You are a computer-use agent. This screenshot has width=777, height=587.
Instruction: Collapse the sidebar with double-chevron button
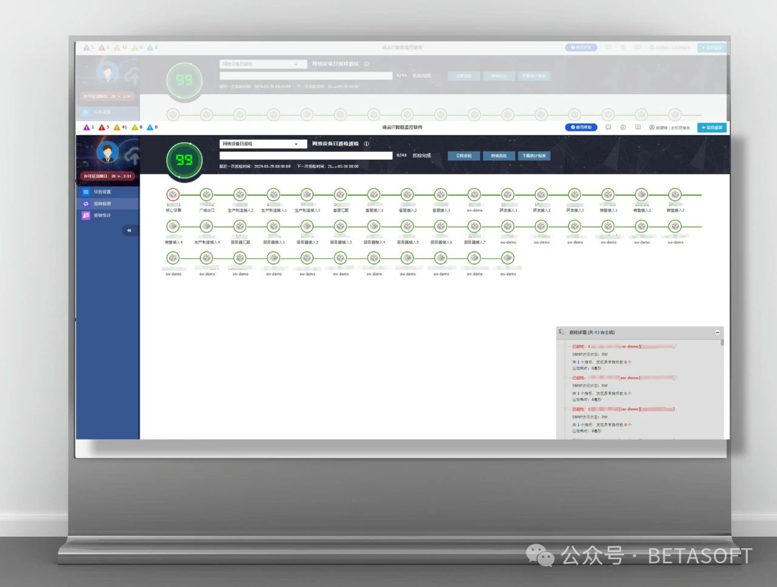(129, 230)
